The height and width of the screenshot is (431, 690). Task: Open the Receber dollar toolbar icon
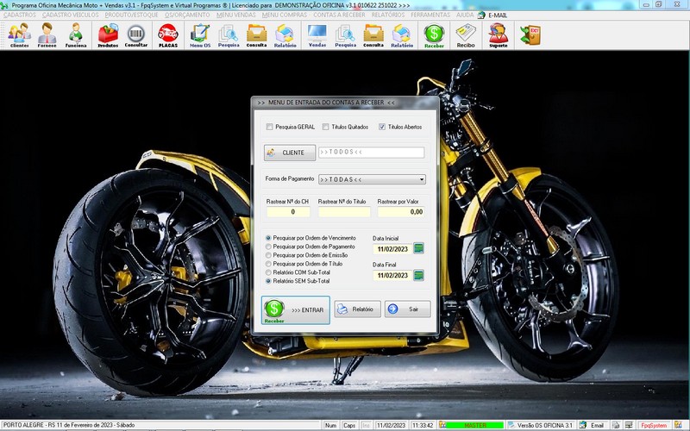435,35
